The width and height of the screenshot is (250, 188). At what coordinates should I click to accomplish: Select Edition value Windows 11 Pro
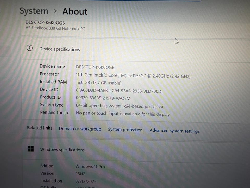tap(90, 166)
